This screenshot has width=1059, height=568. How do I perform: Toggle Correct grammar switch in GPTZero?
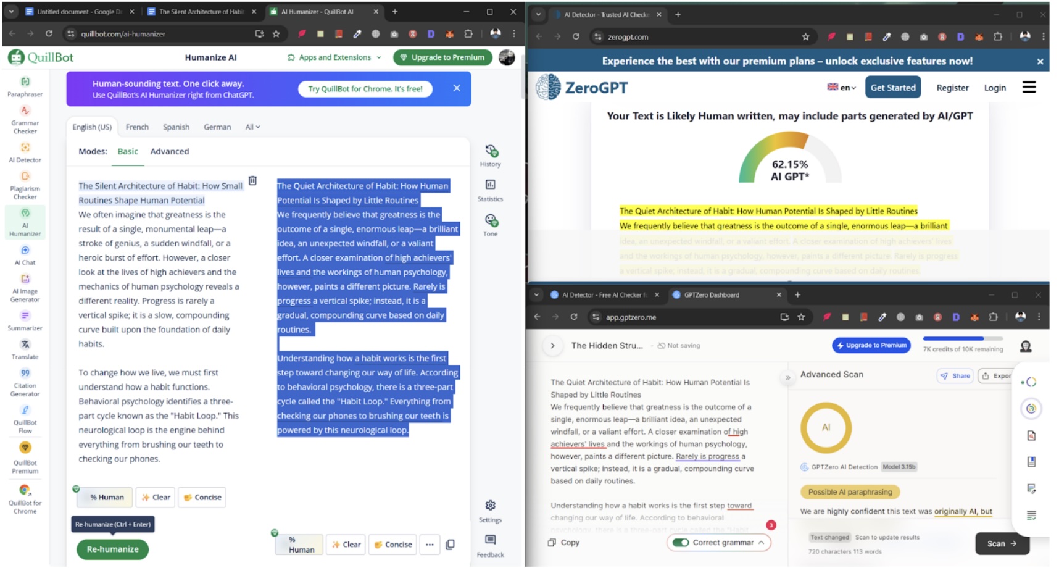click(x=681, y=543)
